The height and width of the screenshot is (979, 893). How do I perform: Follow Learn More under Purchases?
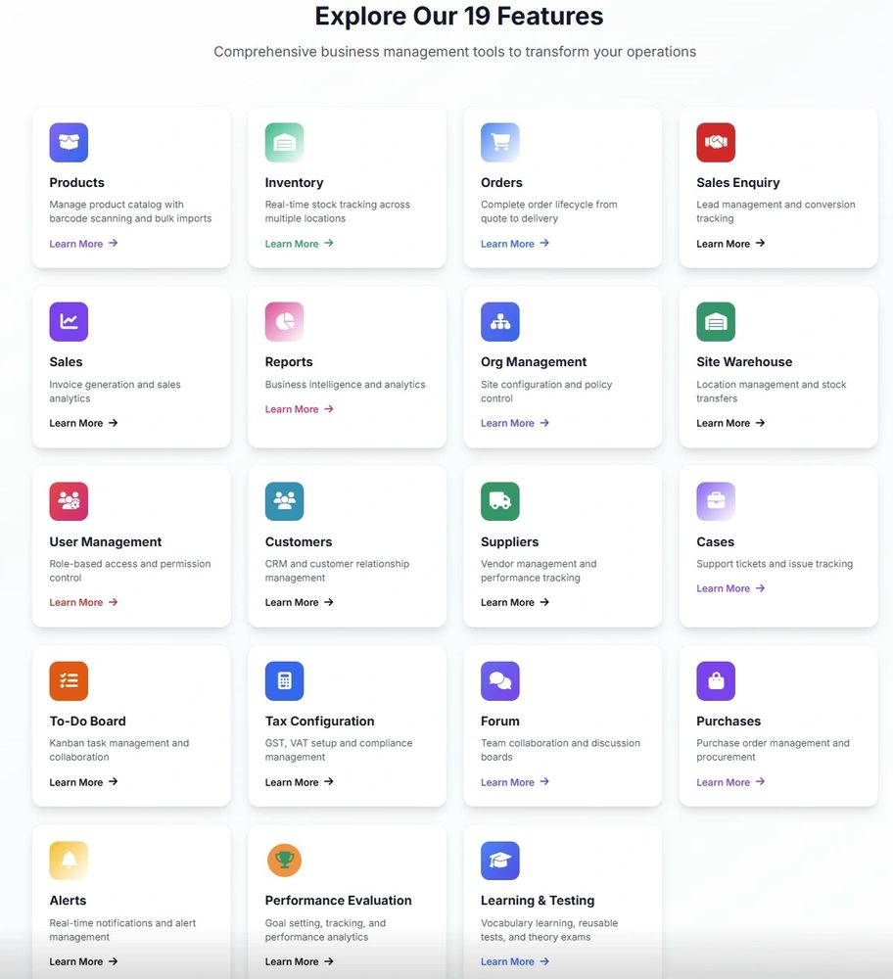tap(730, 782)
